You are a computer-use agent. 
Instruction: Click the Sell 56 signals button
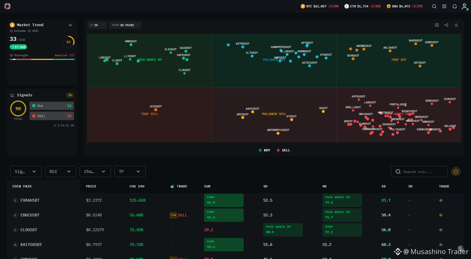(52, 116)
